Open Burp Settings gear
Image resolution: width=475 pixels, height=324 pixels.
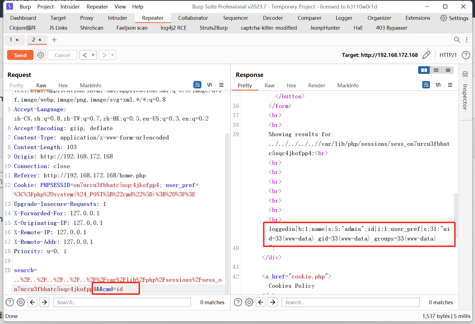(x=454, y=18)
